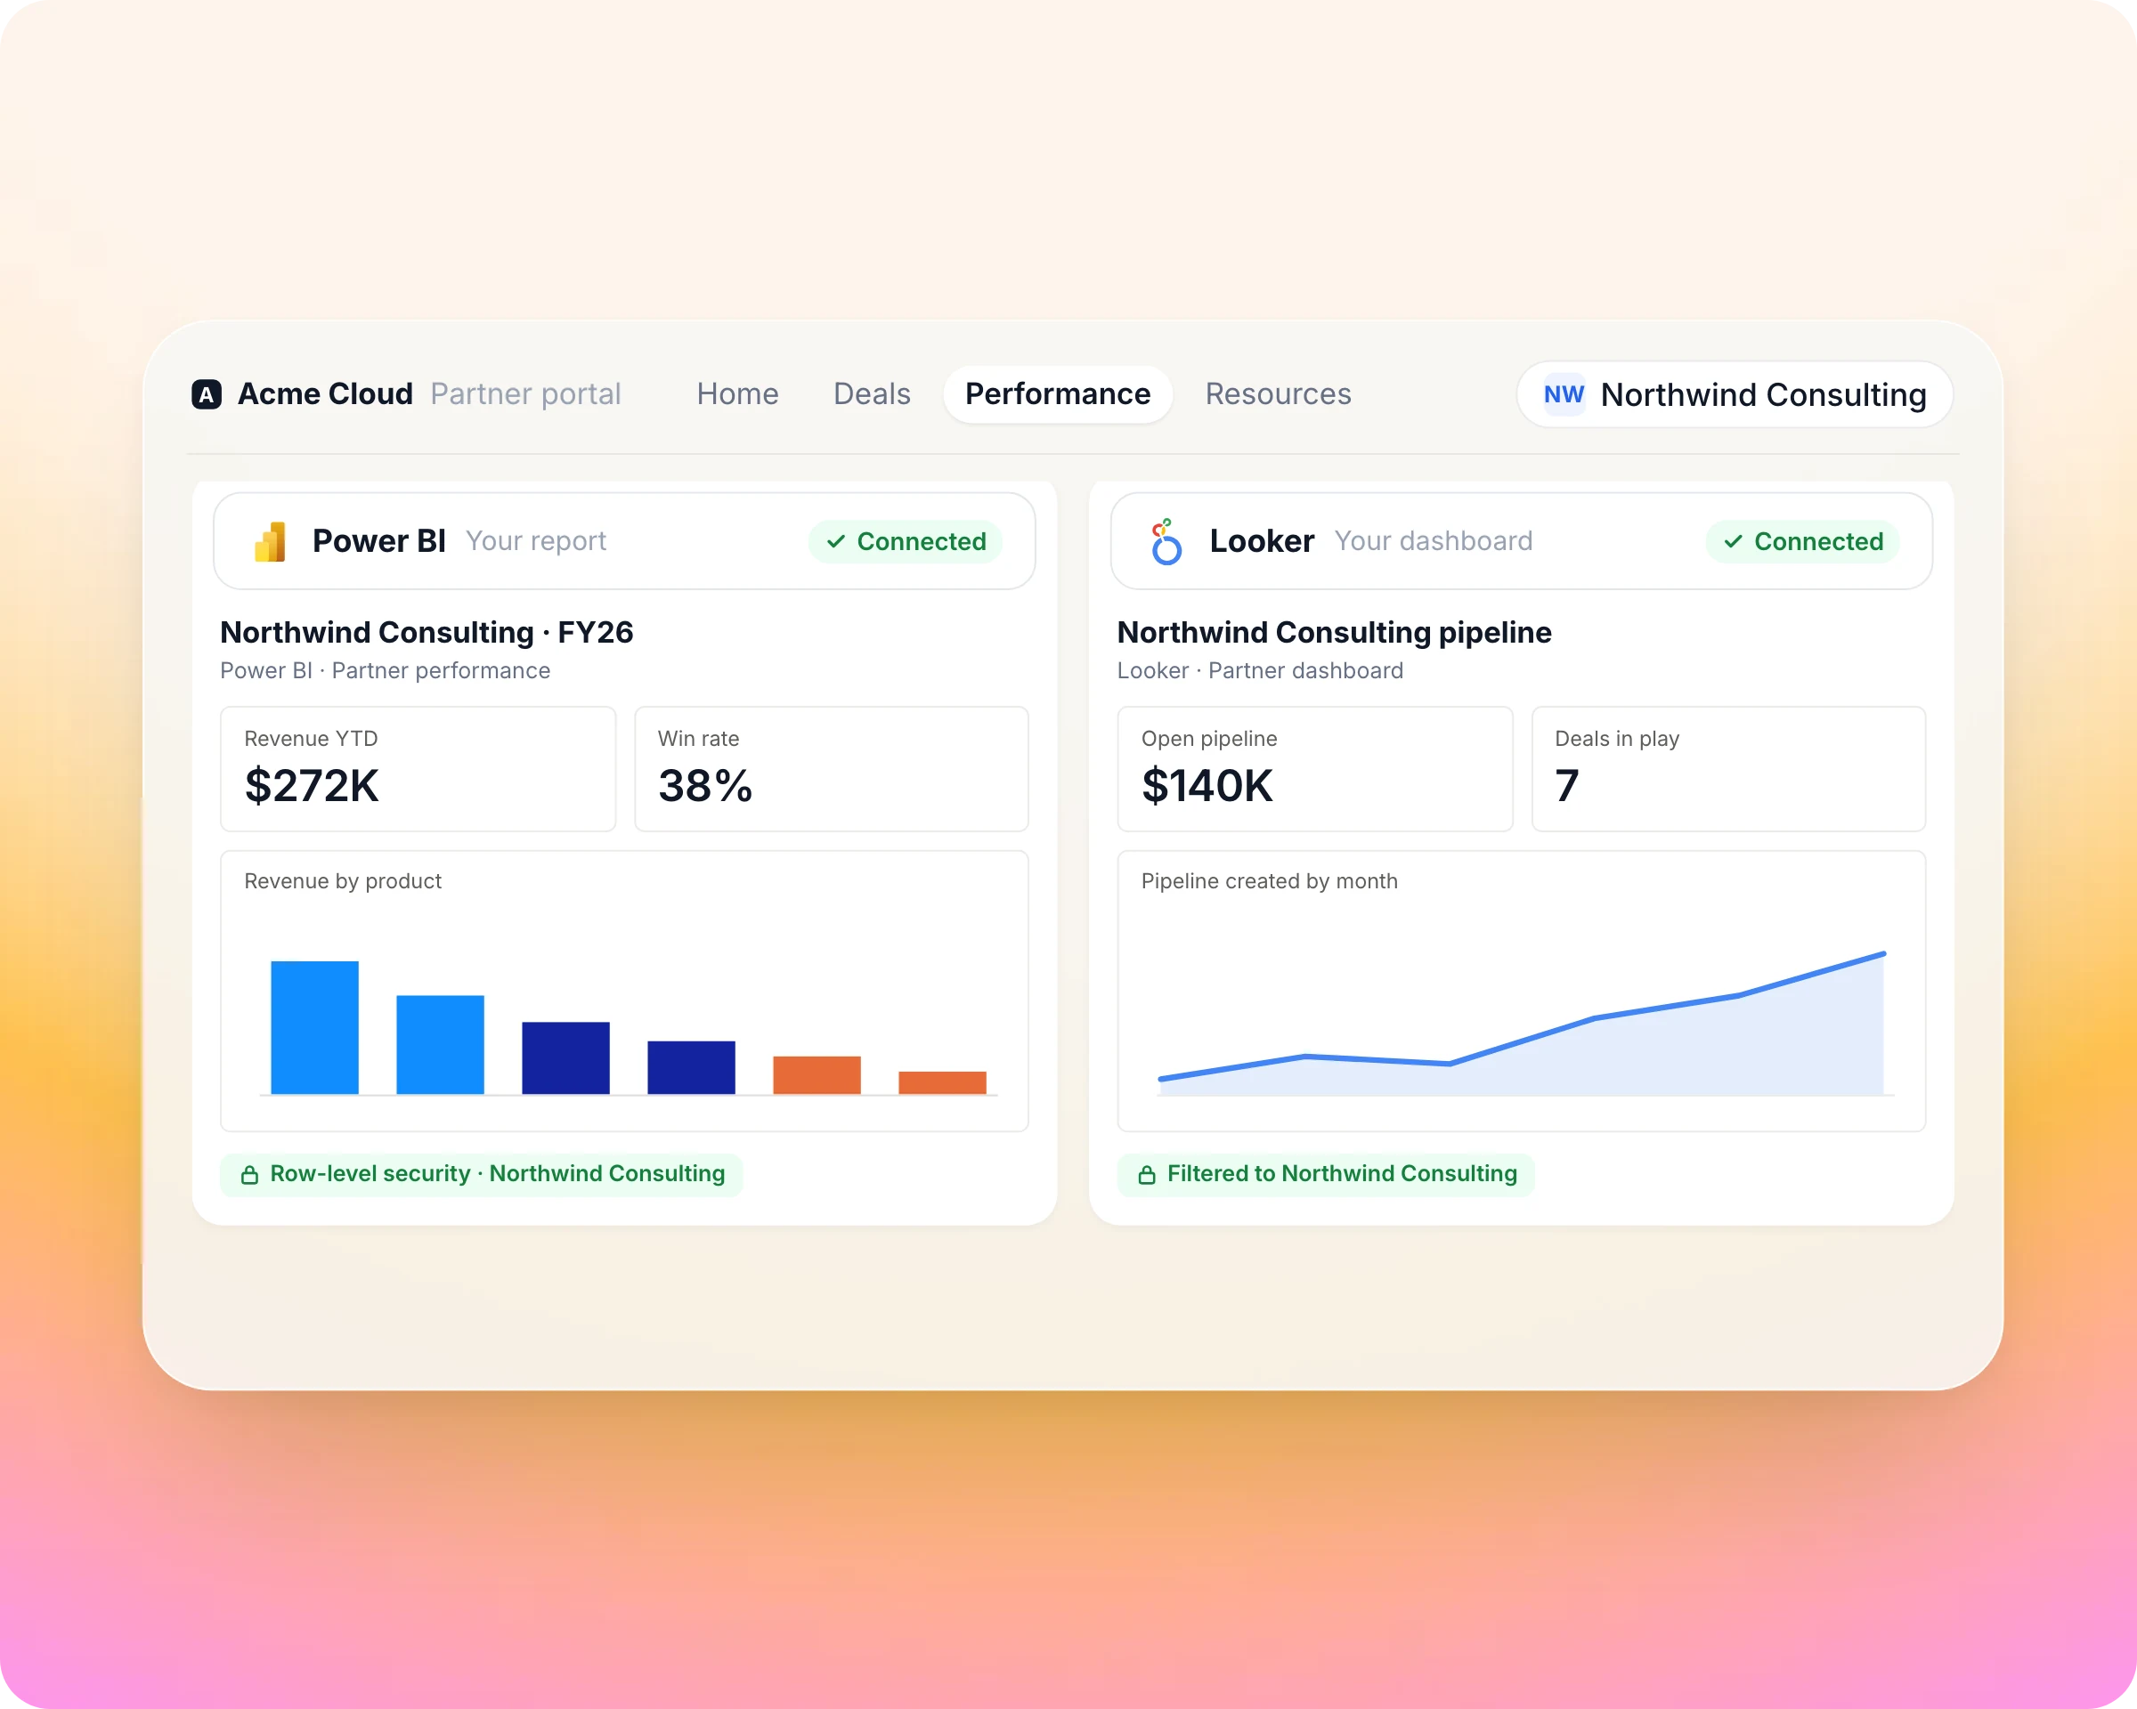Select the Performance tab

pos(1058,394)
